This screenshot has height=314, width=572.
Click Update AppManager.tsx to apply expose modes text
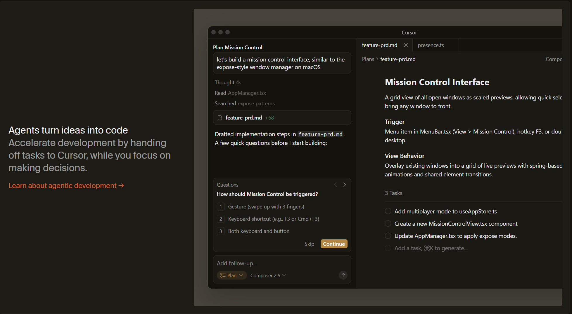(456, 236)
